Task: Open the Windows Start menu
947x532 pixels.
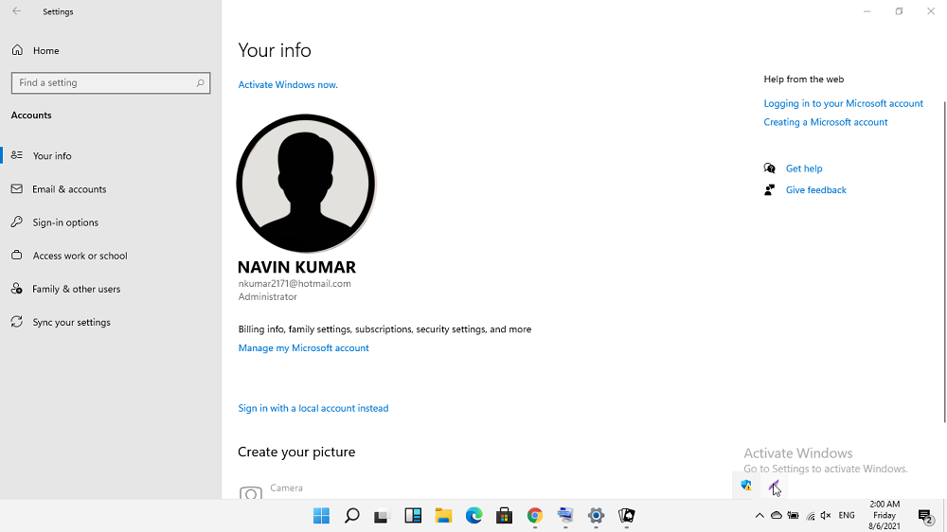Action: [x=321, y=516]
